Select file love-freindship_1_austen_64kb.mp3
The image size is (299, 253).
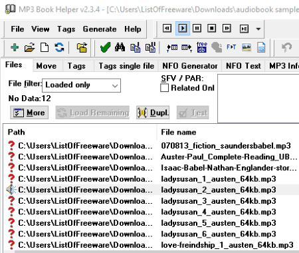227,245
